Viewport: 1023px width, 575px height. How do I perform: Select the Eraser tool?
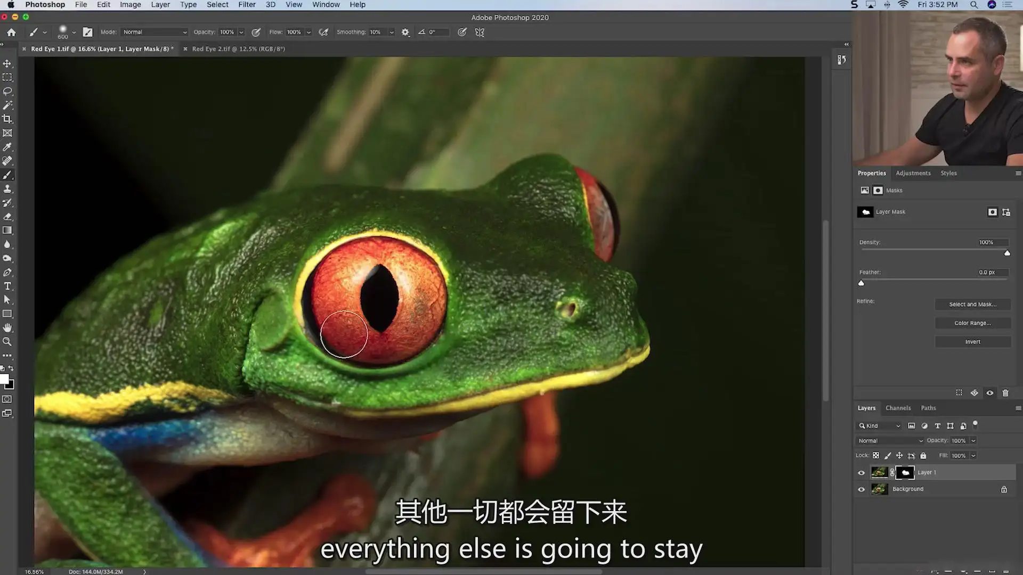point(7,217)
